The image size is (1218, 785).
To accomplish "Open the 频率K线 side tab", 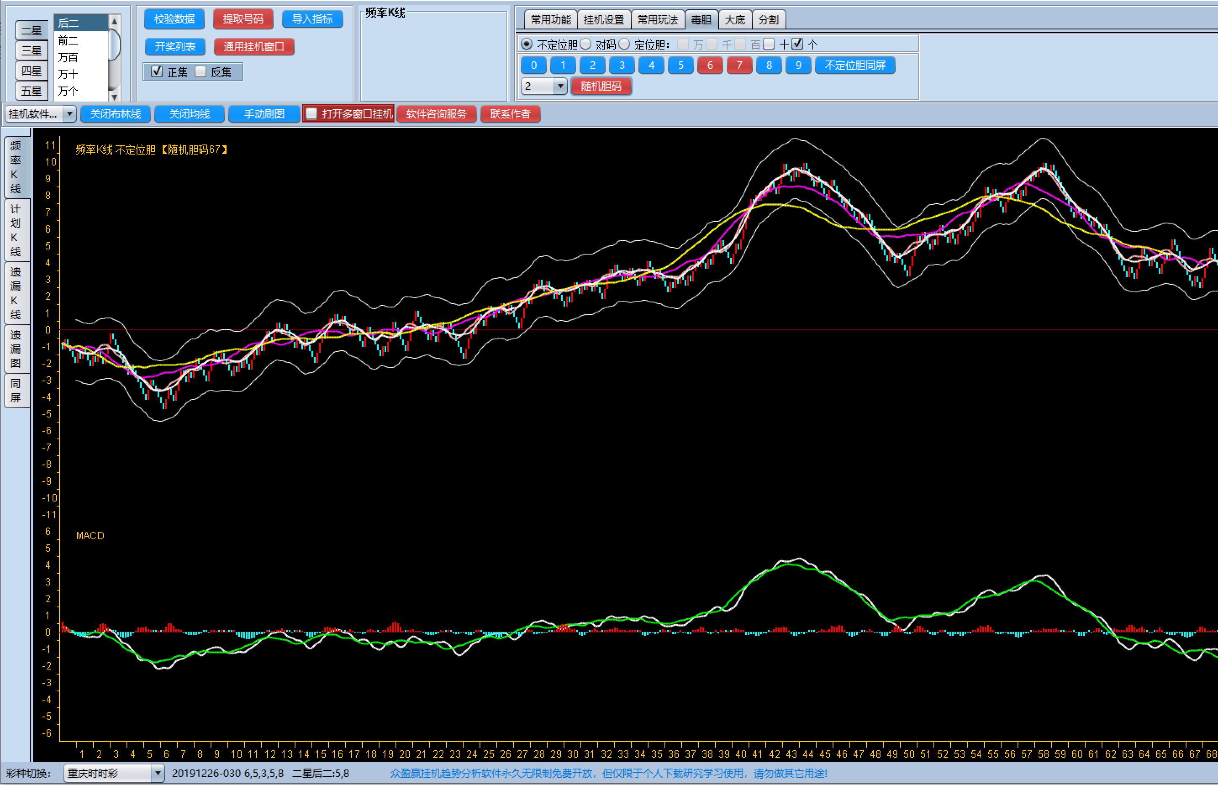I will (16, 167).
